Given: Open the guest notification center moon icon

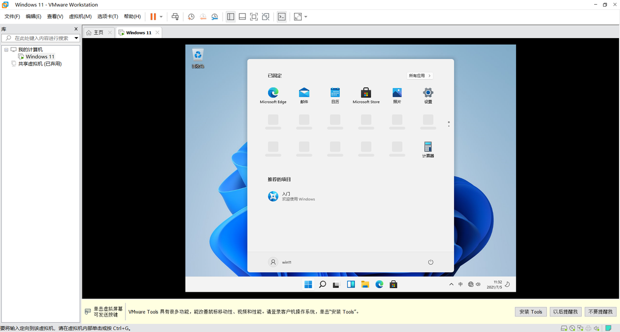Looking at the screenshot, I should [508, 284].
